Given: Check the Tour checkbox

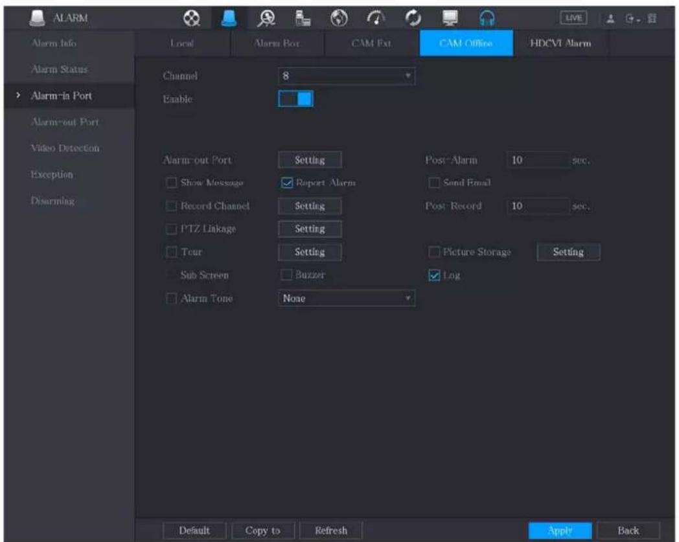Looking at the screenshot, I should pyautogui.click(x=172, y=252).
